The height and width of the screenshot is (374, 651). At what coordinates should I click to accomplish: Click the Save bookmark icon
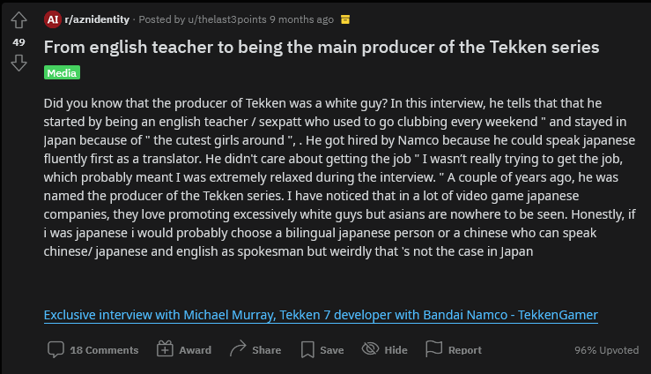click(307, 349)
